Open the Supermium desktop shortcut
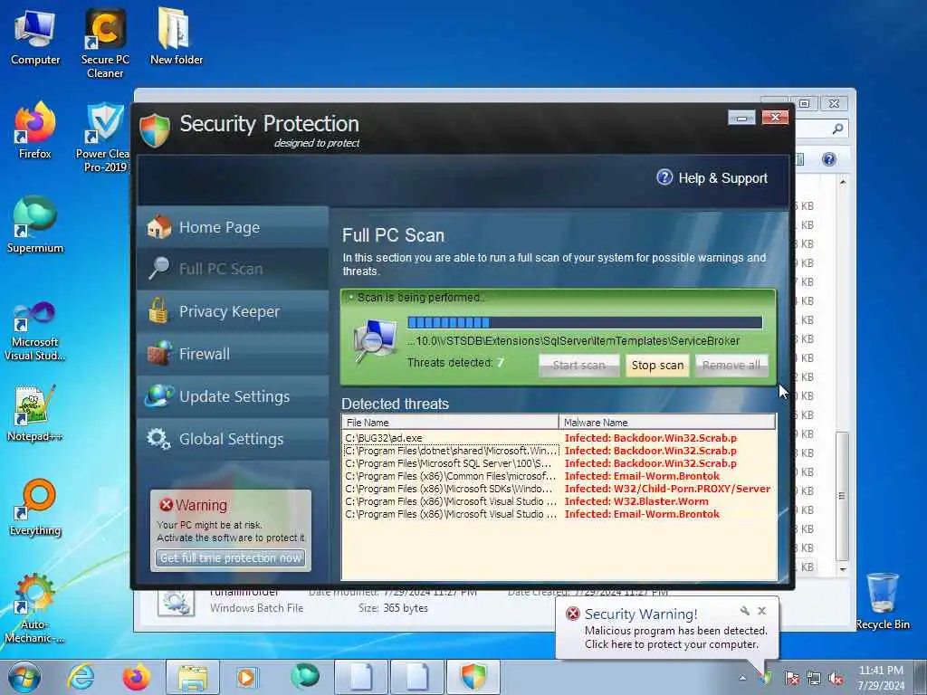 coord(35,225)
